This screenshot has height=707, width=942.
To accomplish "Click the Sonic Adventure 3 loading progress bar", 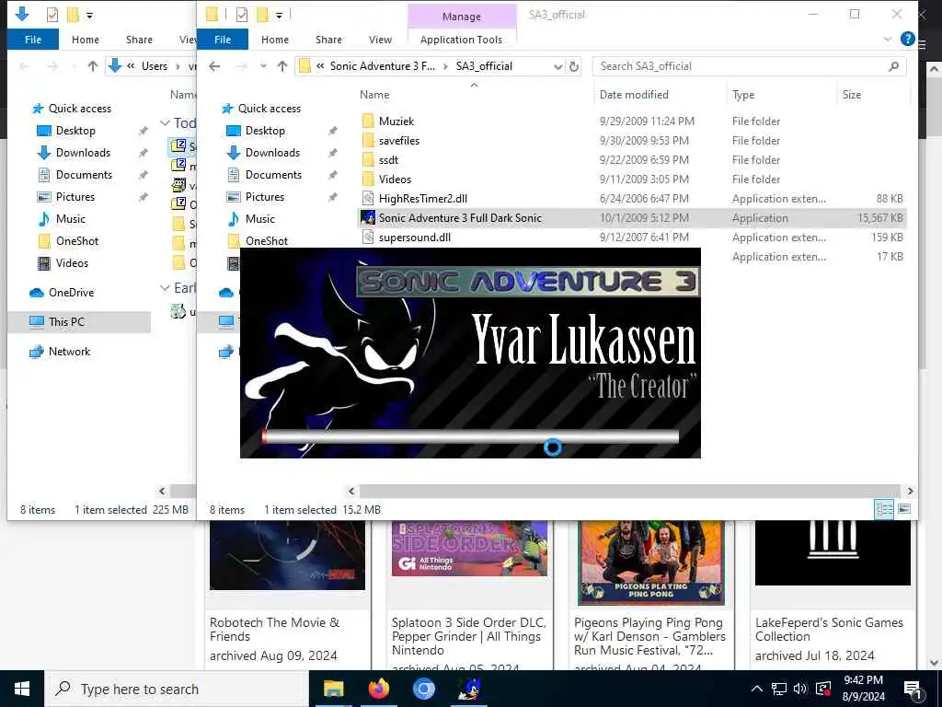I will coord(470,436).
